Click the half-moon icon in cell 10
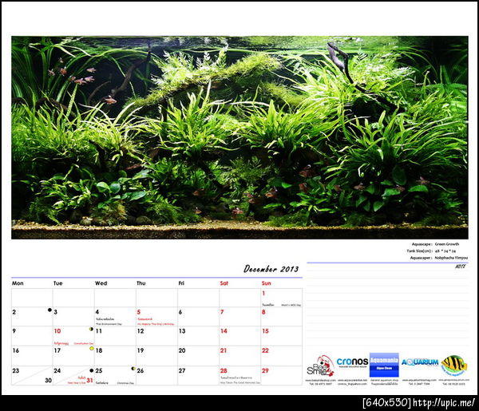Screen dimensions: 479x411 (x=91, y=329)
